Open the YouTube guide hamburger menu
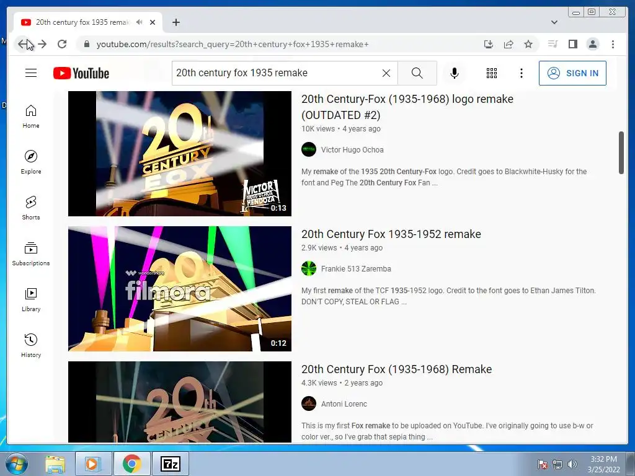The image size is (635, 476). pyautogui.click(x=31, y=73)
